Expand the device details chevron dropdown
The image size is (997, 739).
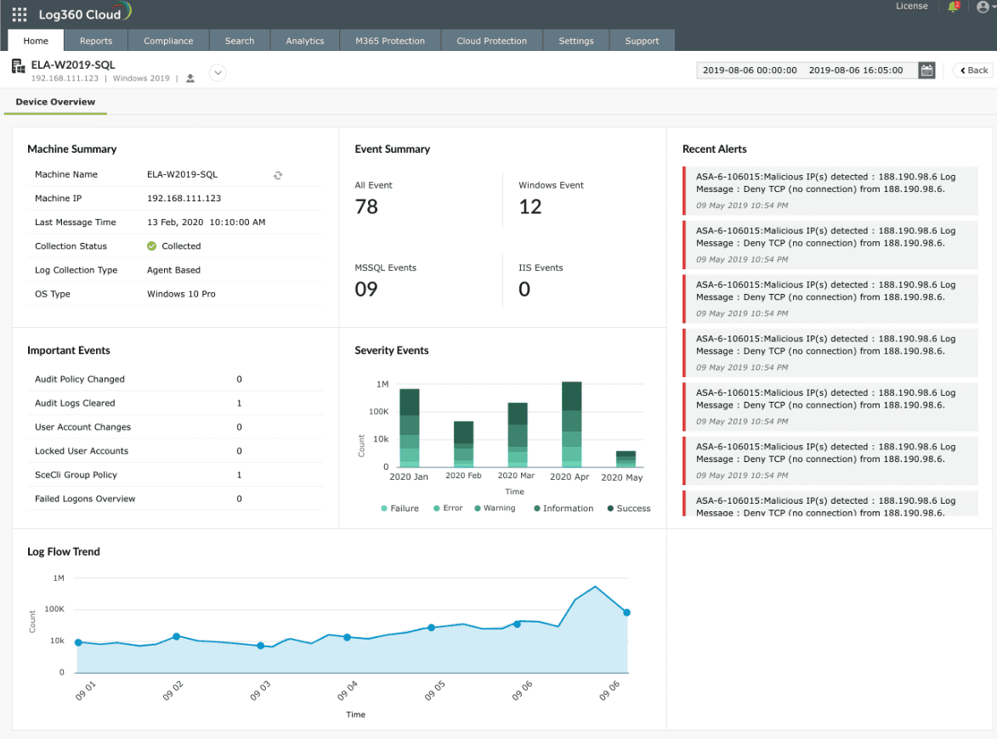218,73
